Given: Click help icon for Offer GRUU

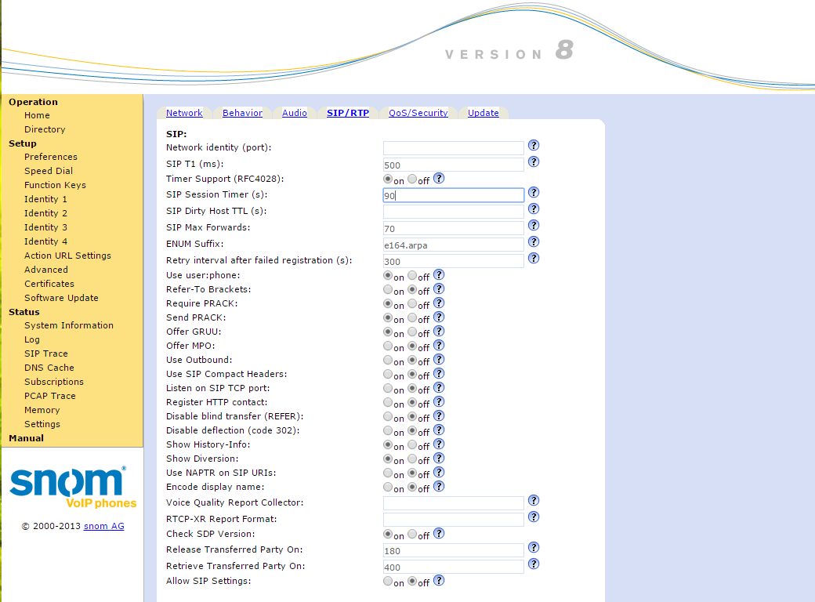Looking at the screenshot, I should 439,332.
